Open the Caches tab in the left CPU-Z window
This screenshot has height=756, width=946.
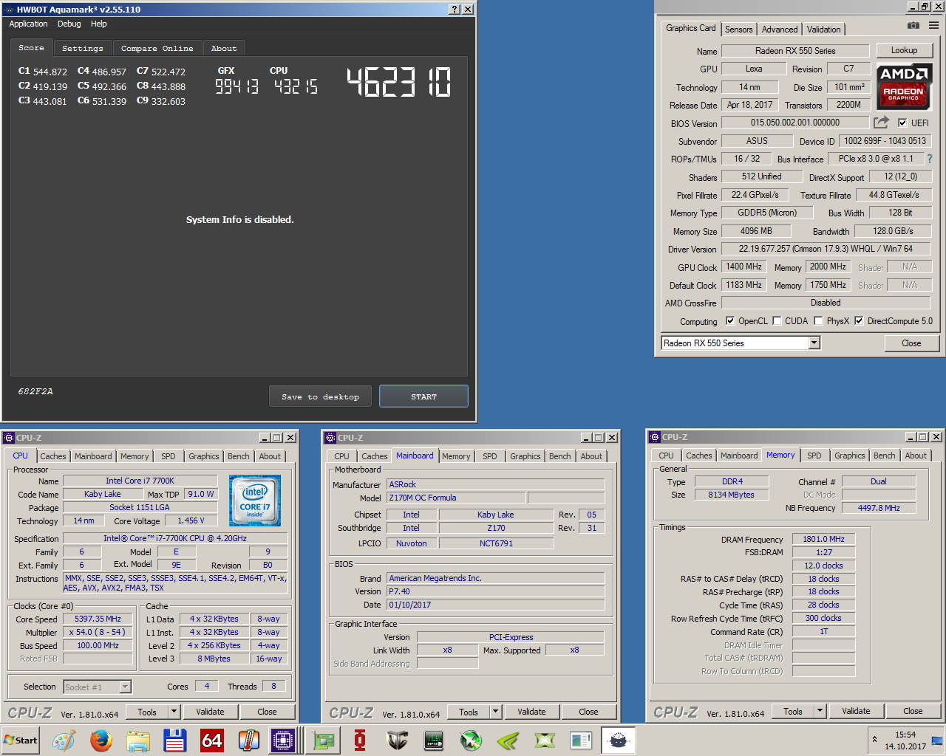(53, 456)
